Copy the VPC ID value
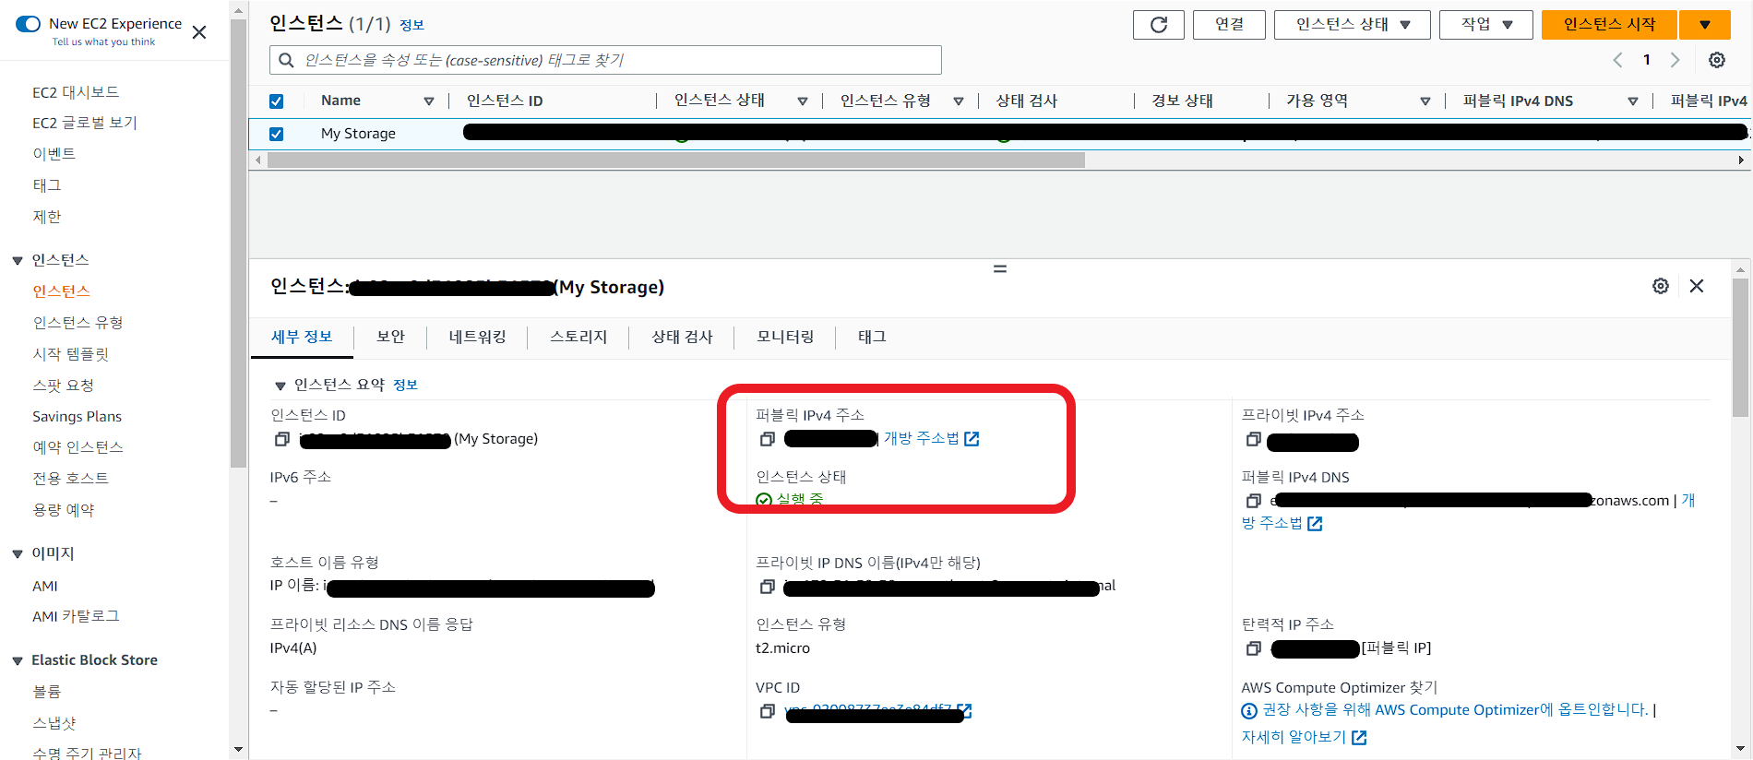The width and height of the screenshot is (1753, 760). click(767, 711)
